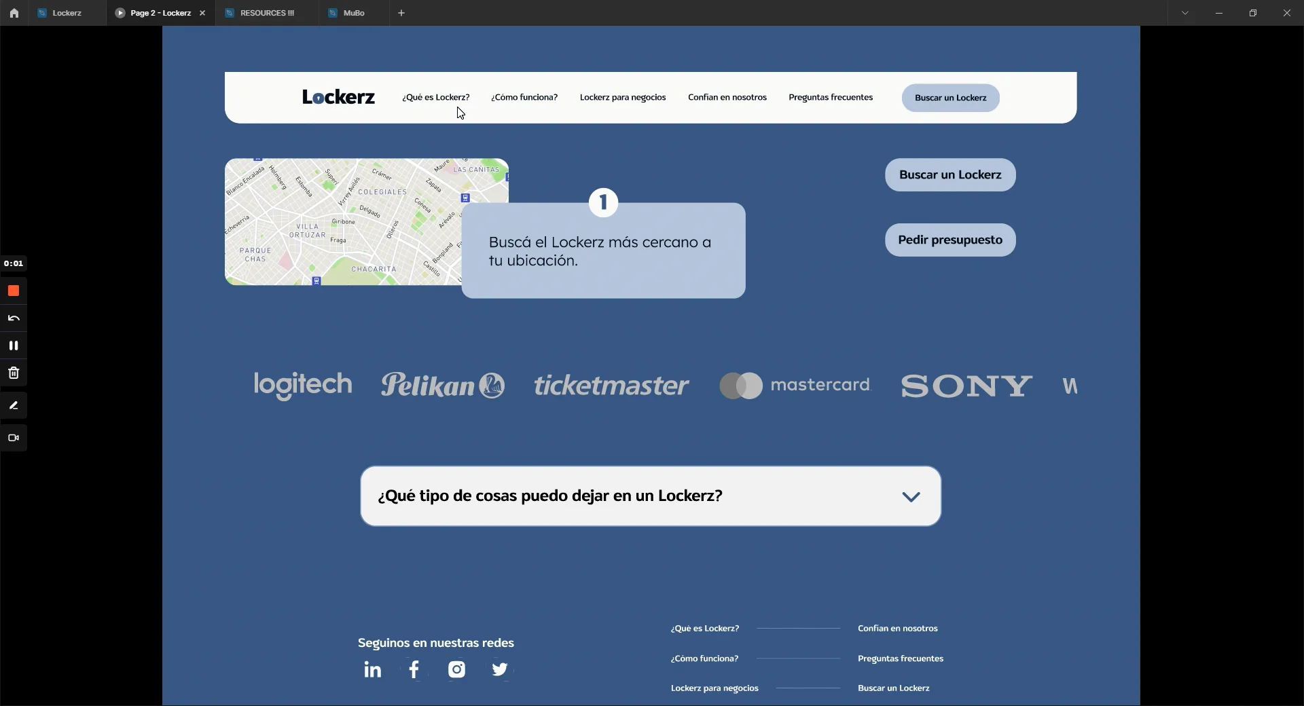Click the SONY logo
Image resolution: width=1304 pixels, height=706 pixels.
(966, 386)
